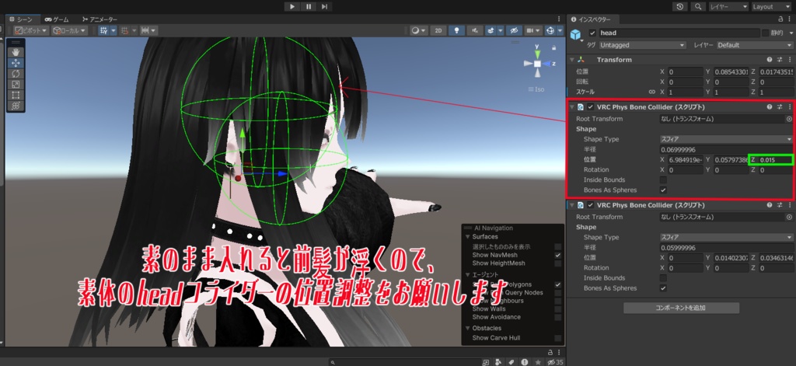796x366 pixels.
Task: Collapse the Surfaces section in AI Navigation
Action: (x=467, y=236)
